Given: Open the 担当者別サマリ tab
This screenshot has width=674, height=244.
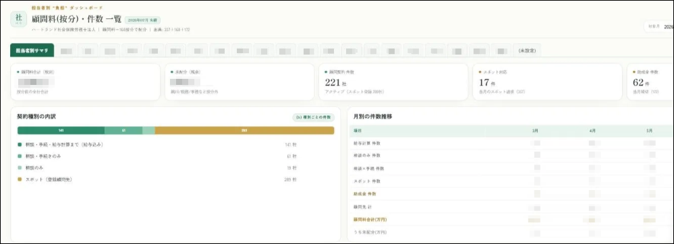Looking at the screenshot, I should [x=32, y=51].
